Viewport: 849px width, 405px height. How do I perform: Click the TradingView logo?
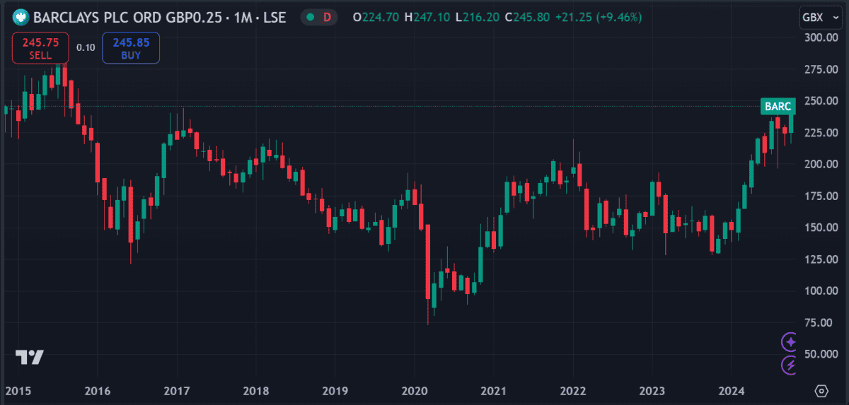point(30,358)
